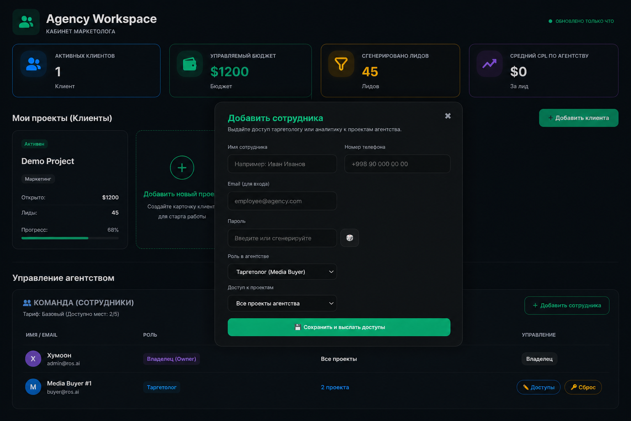The height and width of the screenshot is (421, 631).
Task: Click the funnel leads icon
Action: 341,64
